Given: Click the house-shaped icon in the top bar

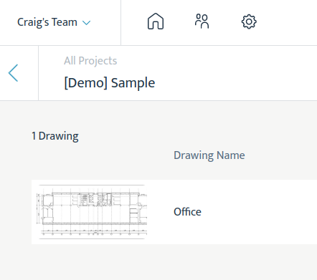Looking at the screenshot, I should pos(156,21).
